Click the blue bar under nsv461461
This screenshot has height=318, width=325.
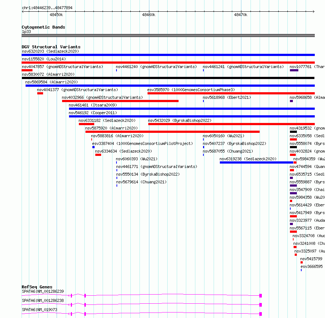[x=192, y=109]
